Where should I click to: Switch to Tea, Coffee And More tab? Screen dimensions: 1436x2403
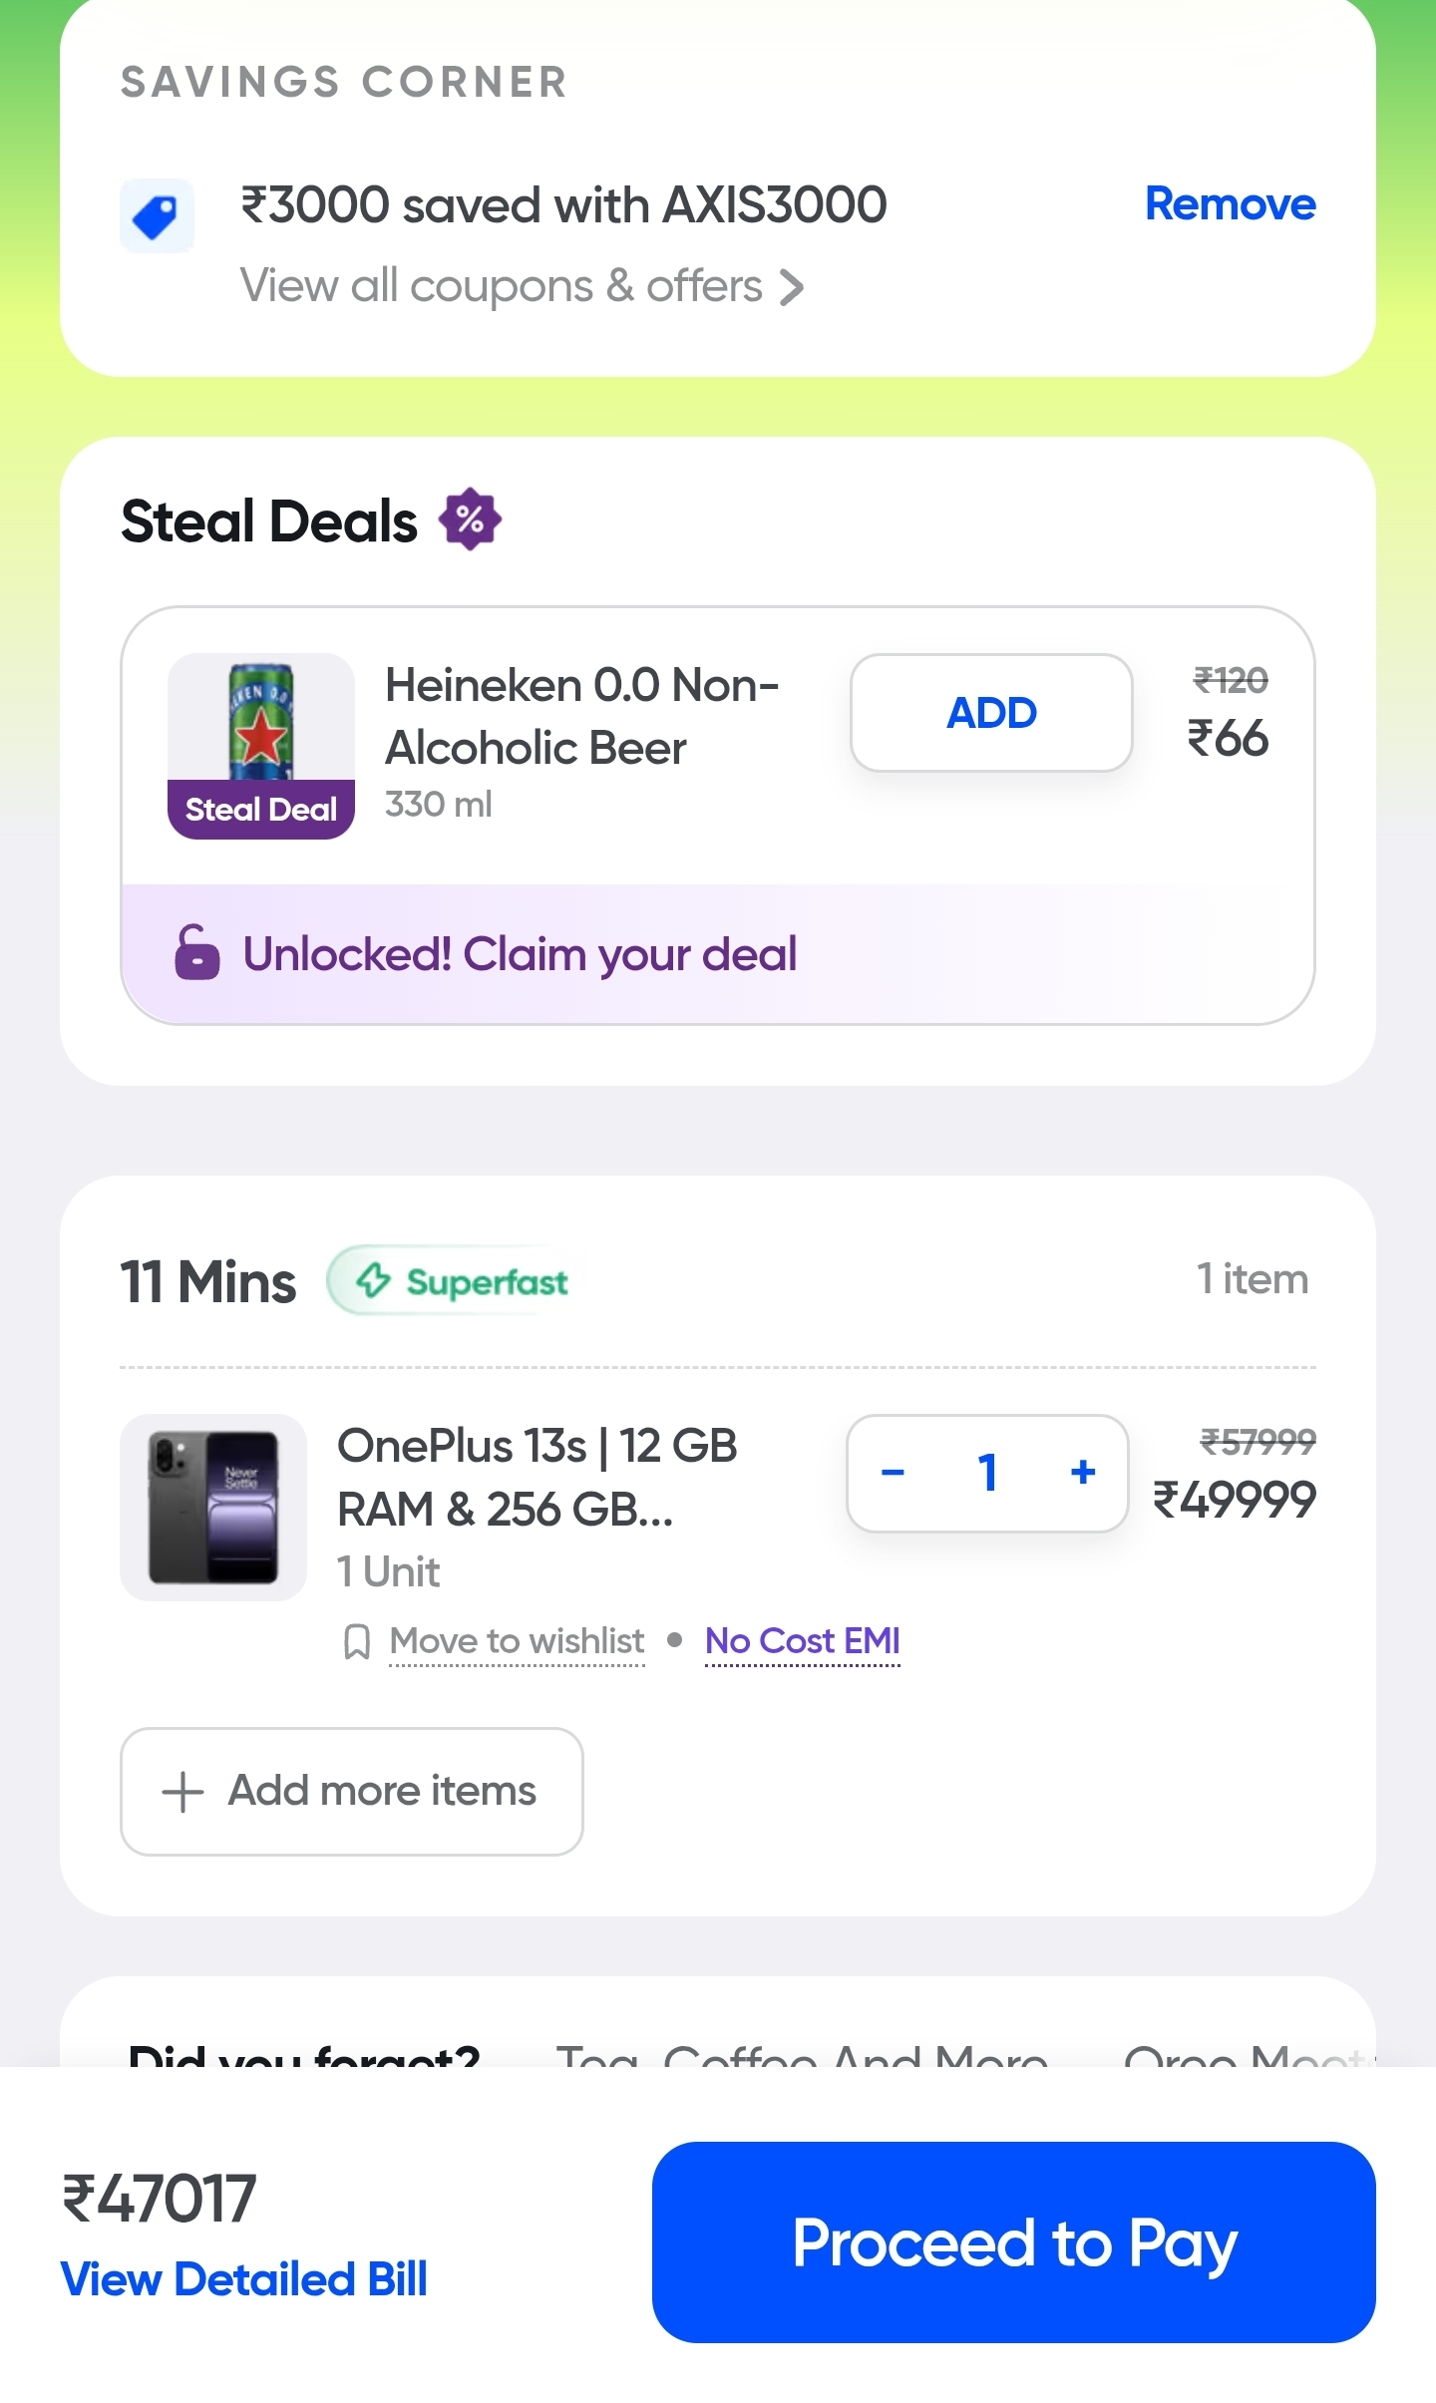[802, 2052]
